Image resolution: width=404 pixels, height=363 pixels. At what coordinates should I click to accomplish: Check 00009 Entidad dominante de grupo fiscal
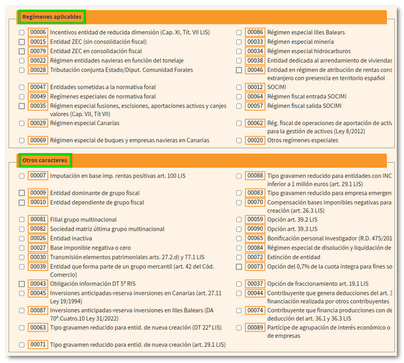click(21, 193)
